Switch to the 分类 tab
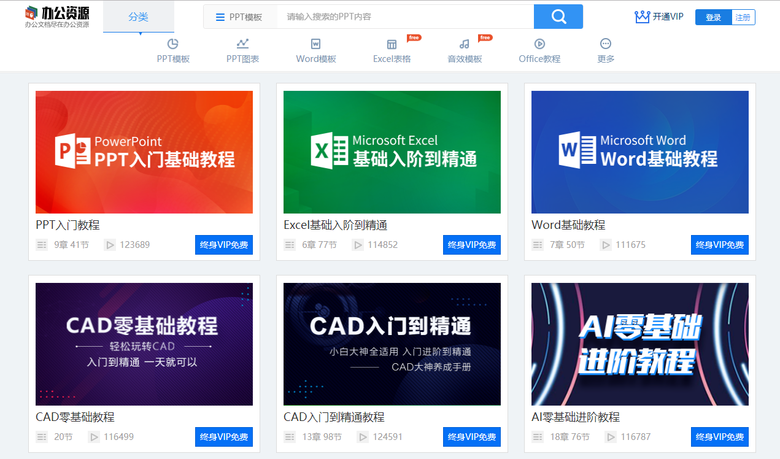This screenshot has height=459, width=780. tap(139, 17)
